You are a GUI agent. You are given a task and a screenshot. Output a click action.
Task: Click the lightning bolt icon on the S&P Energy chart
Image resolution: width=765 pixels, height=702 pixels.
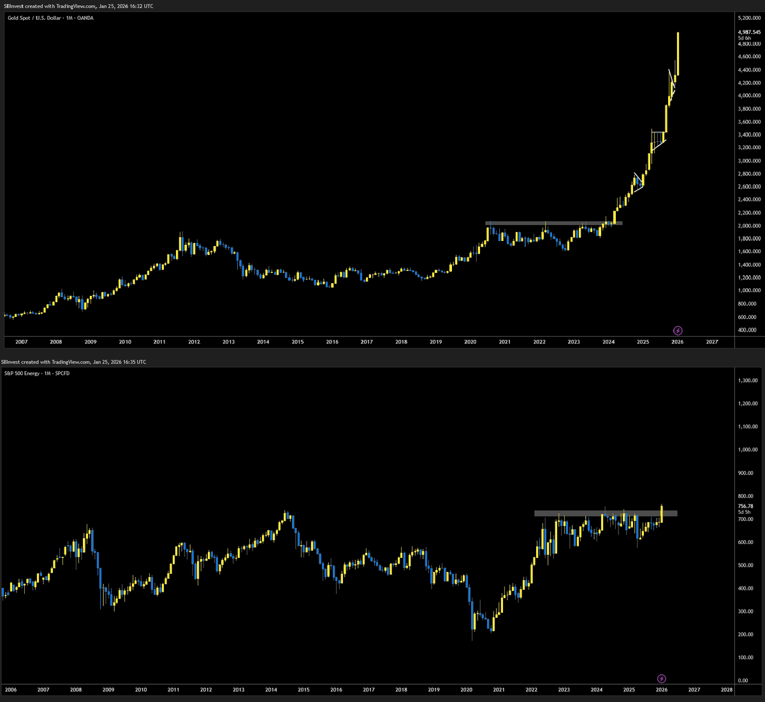coord(661,678)
